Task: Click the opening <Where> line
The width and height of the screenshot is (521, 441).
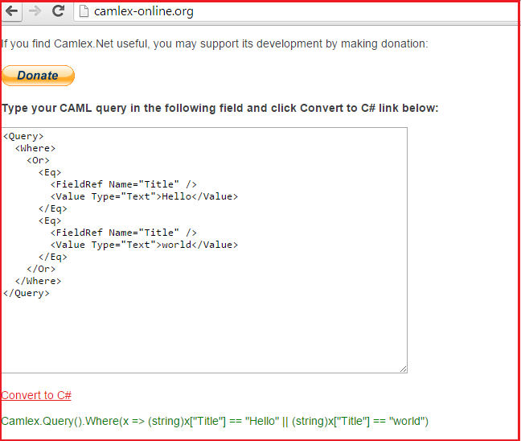Action: point(35,148)
